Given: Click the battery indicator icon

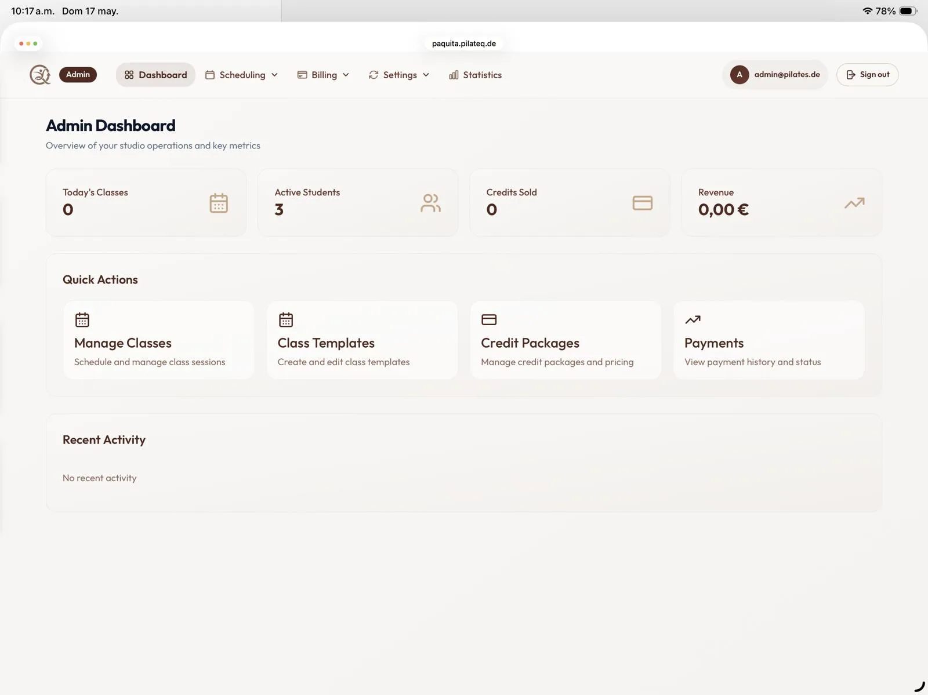Looking at the screenshot, I should click(x=908, y=11).
